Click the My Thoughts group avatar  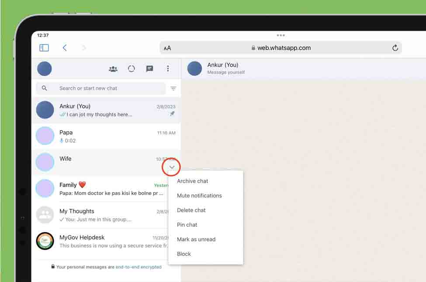tap(45, 214)
